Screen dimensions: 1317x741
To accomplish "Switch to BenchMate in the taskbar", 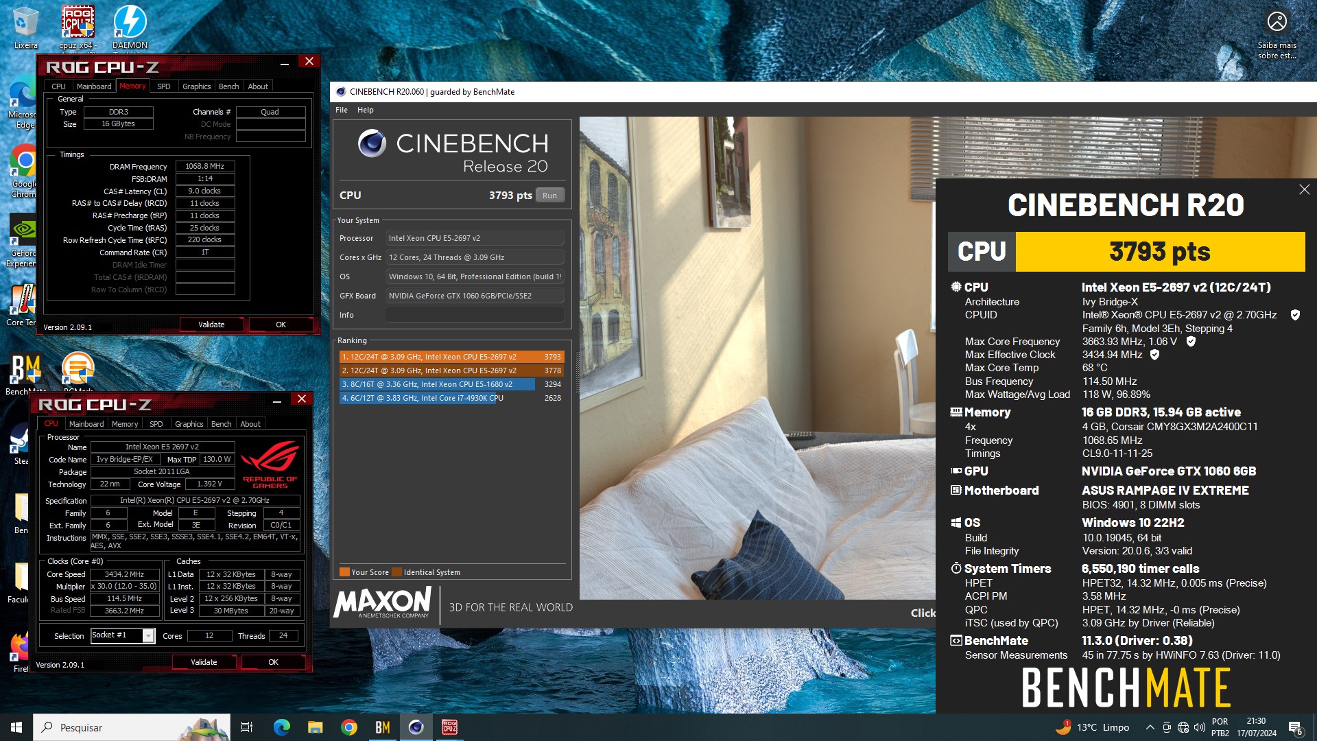I will [x=382, y=727].
